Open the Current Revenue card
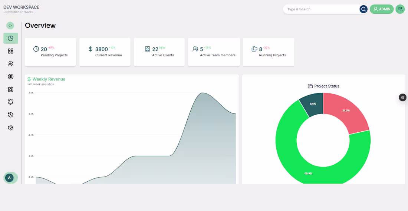The width and height of the screenshot is (408, 211). click(105, 52)
